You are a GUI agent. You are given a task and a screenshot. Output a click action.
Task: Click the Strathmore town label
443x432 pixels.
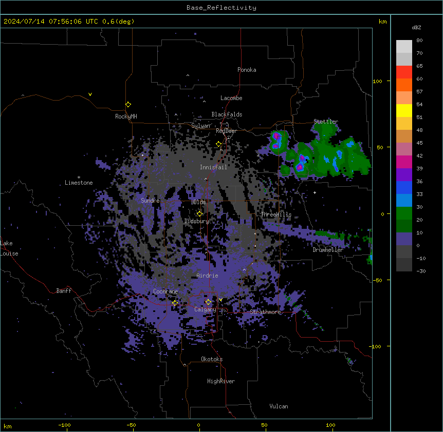(x=265, y=312)
